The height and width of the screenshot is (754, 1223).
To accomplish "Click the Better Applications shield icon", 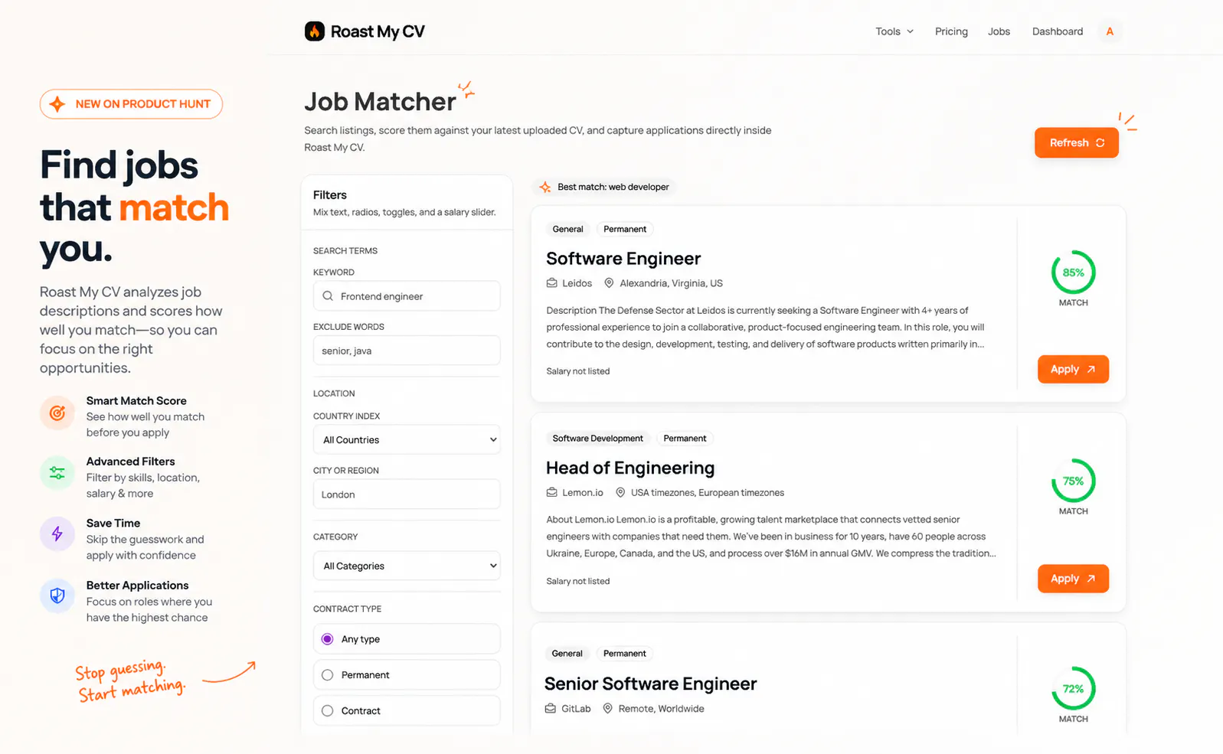I will (x=57, y=596).
